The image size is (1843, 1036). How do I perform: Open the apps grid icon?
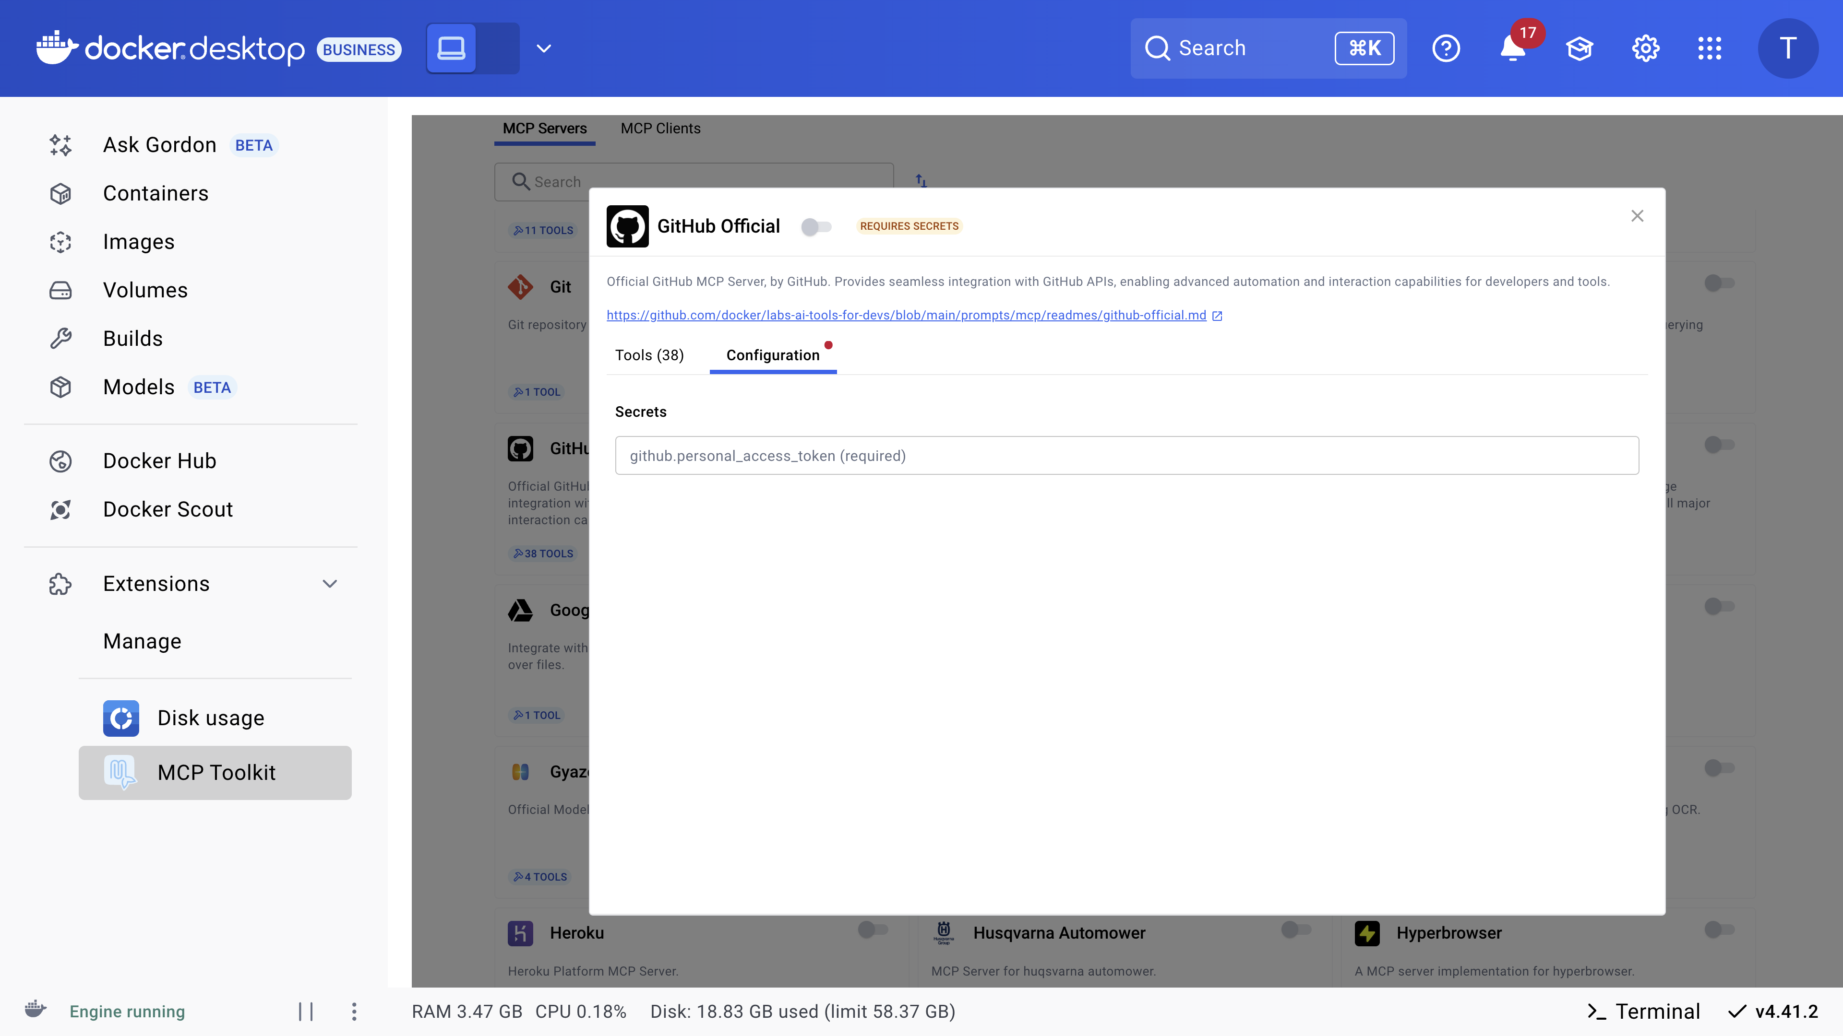click(1710, 48)
